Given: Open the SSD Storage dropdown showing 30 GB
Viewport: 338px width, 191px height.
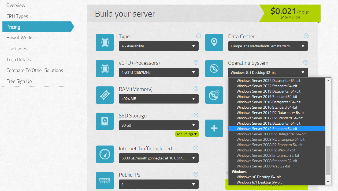Looking at the screenshot, I should click(159, 125).
